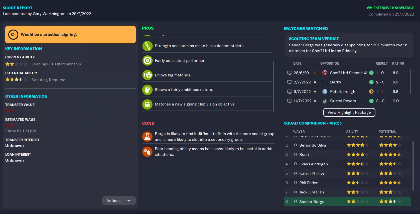Click player icon beside Rodri

[x=296, y=155]
